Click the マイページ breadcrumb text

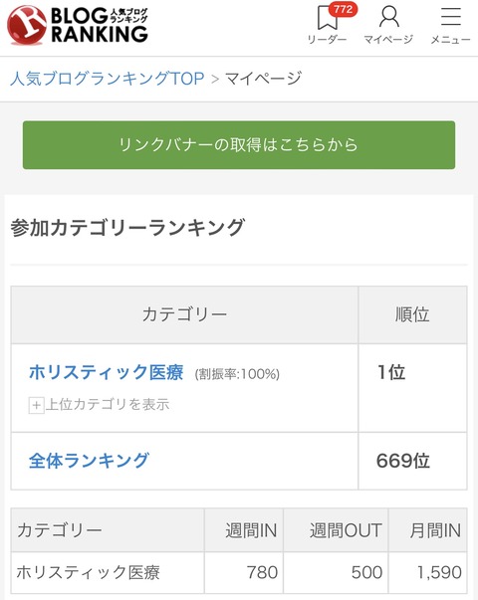(x=264, y=79)
